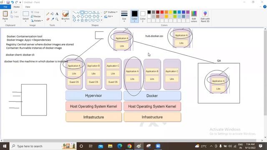Image resolution: width=267 pixels, height=150 pixels.
Task: Collapse the ribbon with chevron
Action: [260, 7]
